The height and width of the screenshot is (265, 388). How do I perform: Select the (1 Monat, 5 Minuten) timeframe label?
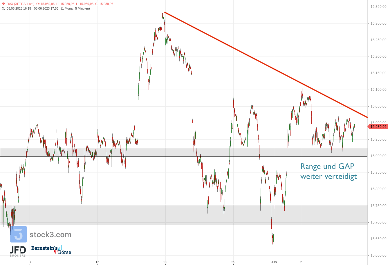(x=75, y=8)
